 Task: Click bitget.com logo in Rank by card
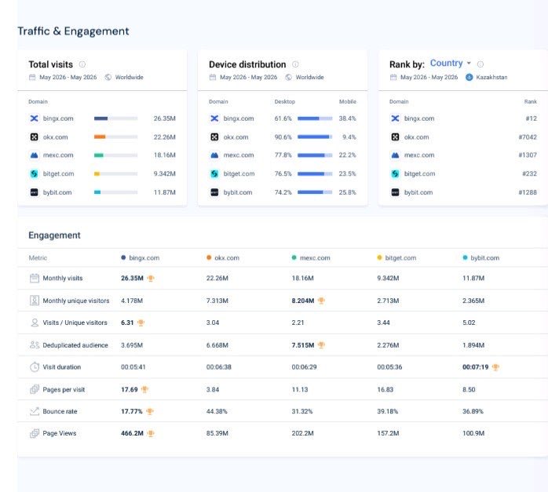pos(395,173)
